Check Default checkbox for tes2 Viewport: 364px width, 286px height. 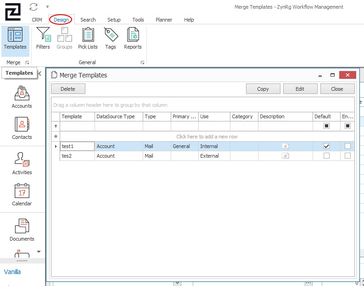tap(326, 155)
